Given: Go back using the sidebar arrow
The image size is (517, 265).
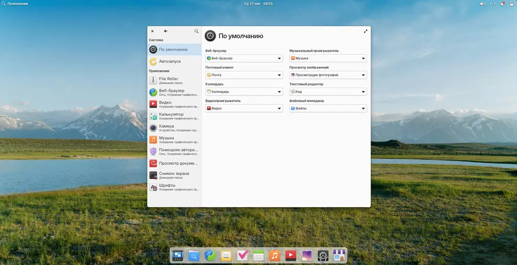Looking at the screenshot, I should [x=165, y=31].
